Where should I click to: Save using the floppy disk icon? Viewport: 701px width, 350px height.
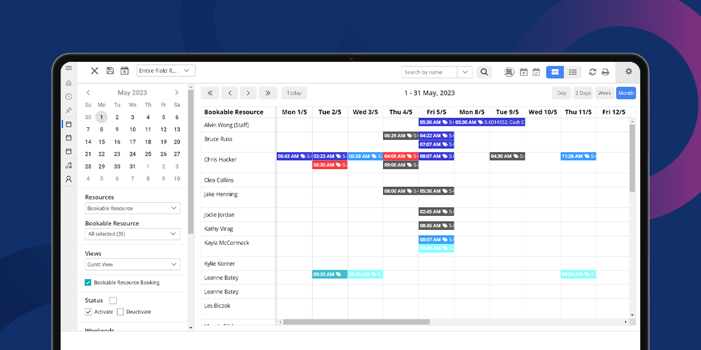click(110, 71)
